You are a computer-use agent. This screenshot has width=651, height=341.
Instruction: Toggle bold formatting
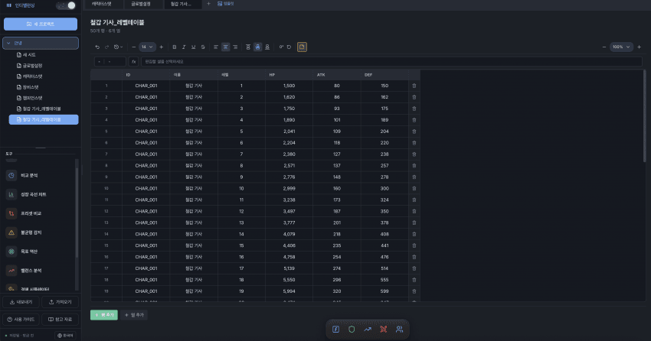(174, 47)
